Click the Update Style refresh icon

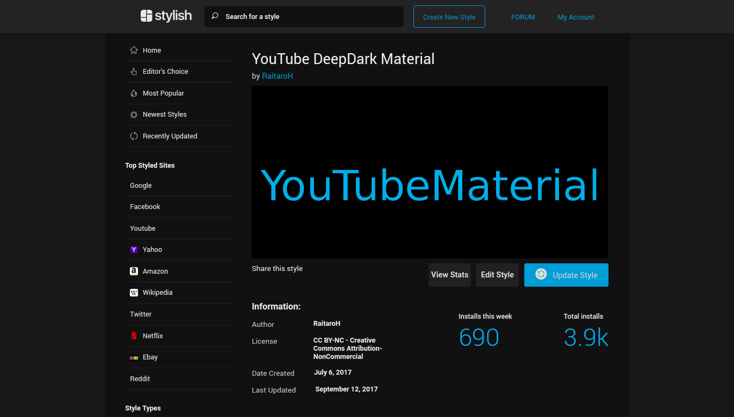point(541,274)
